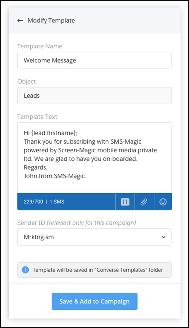The width and height of the screenshot is (189, 328).
Task: Click the 1 SMS count label
Action: click(x=57, y=202)
